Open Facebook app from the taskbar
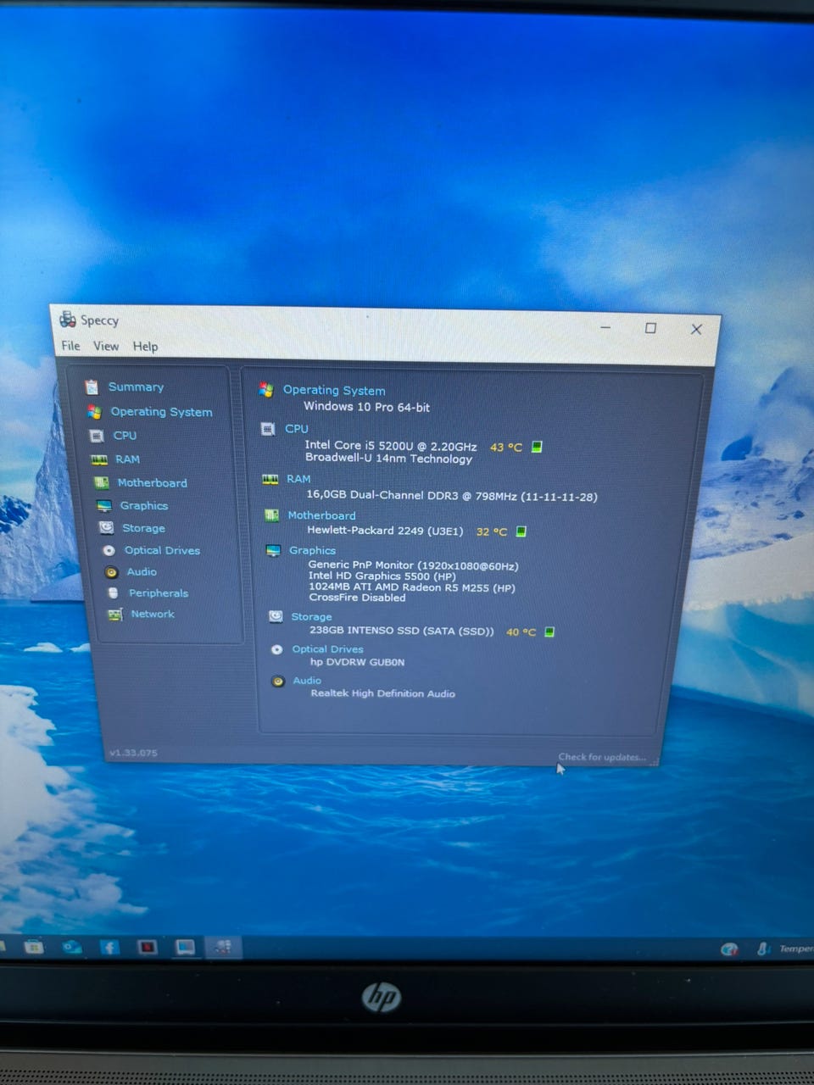The height and width of the screenshot is (1085, 814). tap(109, 947)
